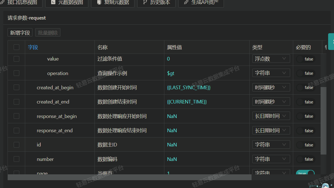Click the 0 value for value field
This screenshot has width=334, height=188.
169,59
